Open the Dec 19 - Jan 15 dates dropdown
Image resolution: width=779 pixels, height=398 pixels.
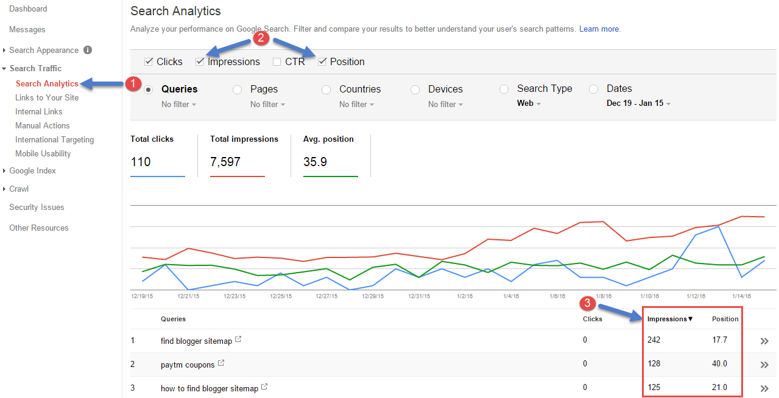[638, 103]
